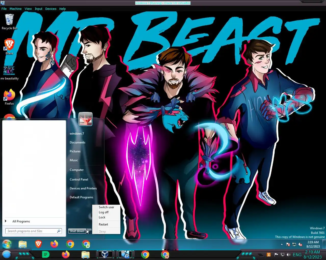Select the Brave desktop shortcut

tap(9, 47)
